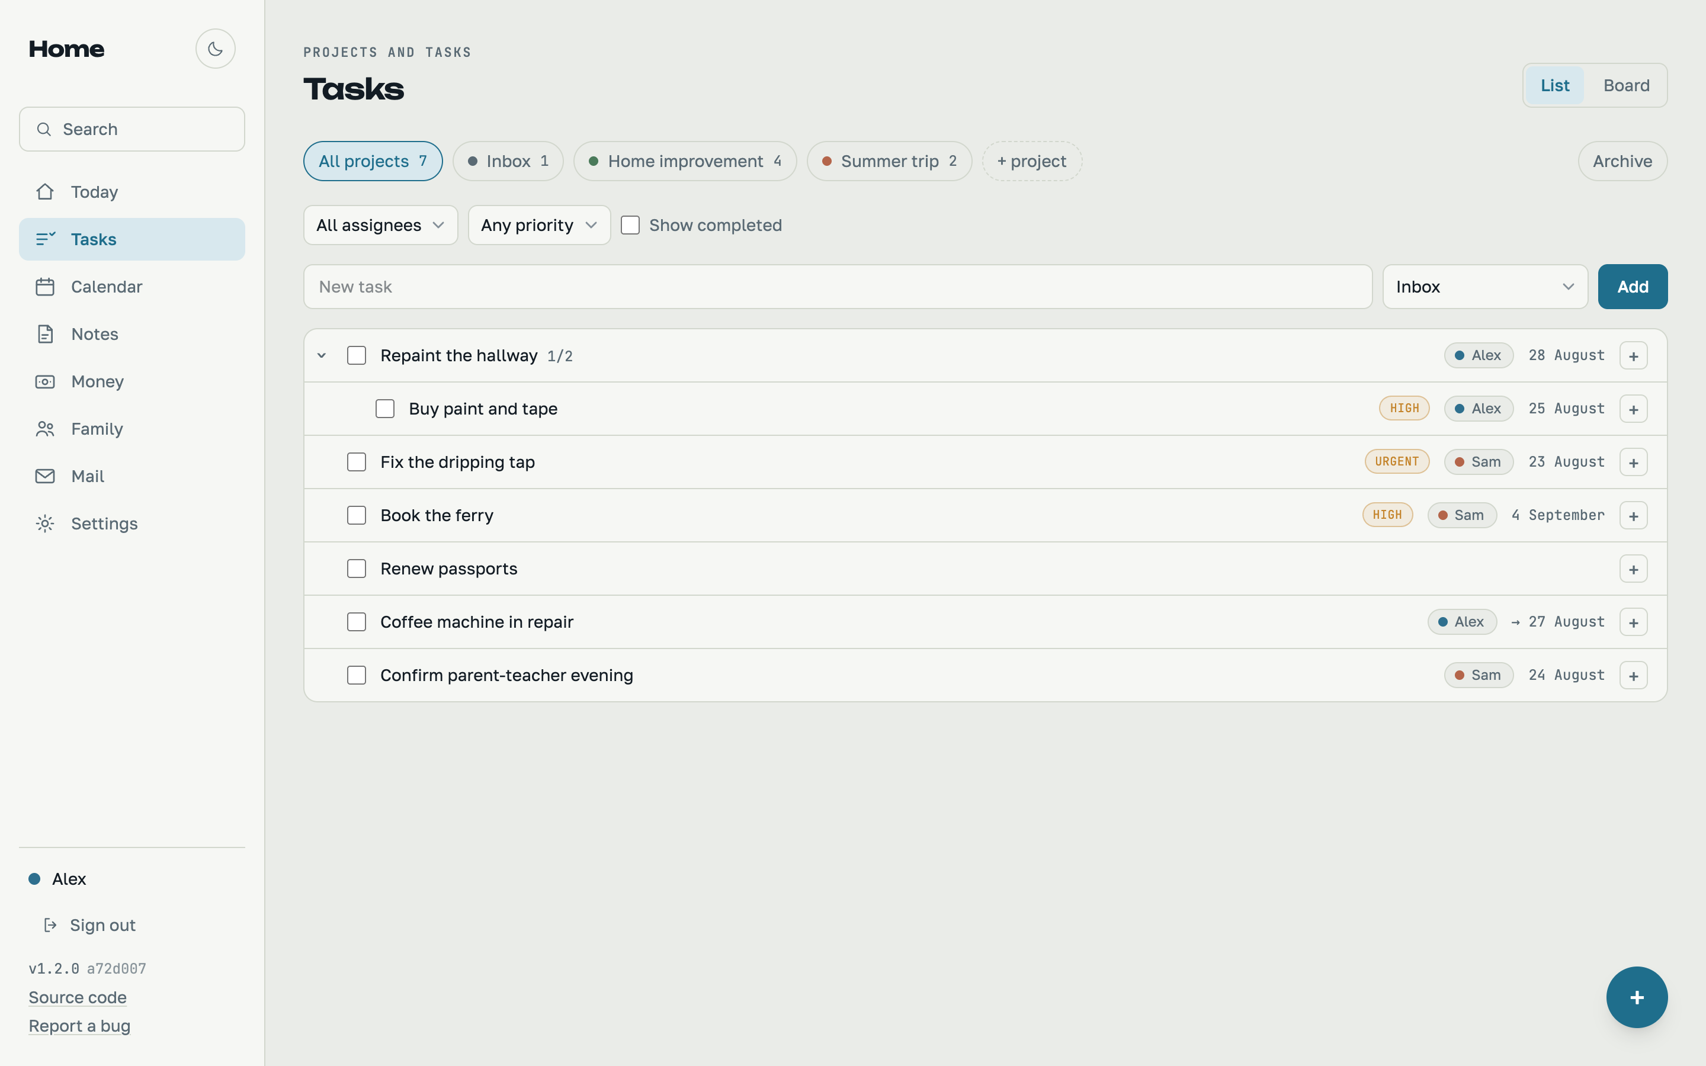Click the floating round plus button

click(x=1637, y=997)
